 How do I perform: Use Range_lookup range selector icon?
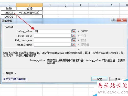[x=74, y=45]
